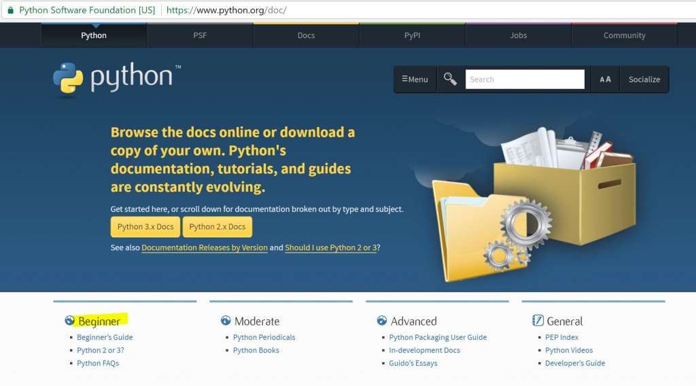Open the Python FAQs link
This screenshot has height=386, width=696.
tap(98, 363)
